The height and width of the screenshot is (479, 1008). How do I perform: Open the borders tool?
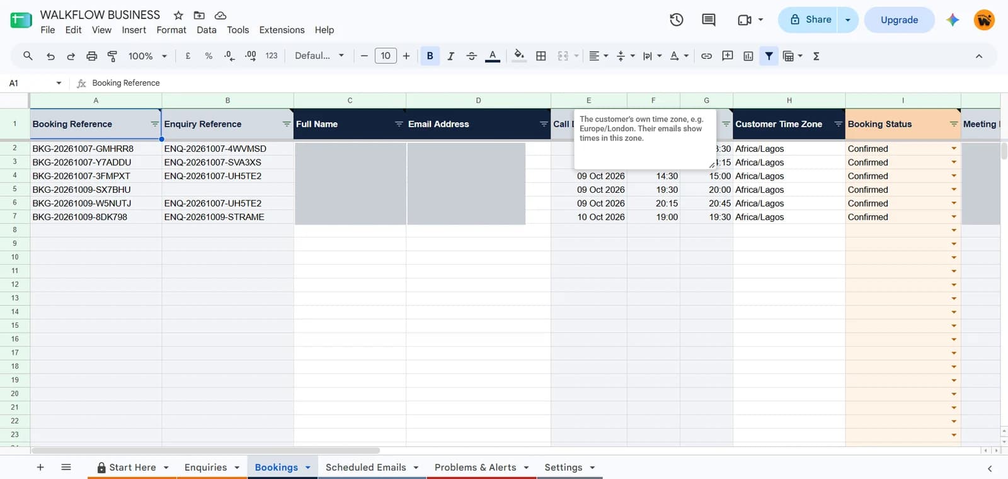click(541, 56)
